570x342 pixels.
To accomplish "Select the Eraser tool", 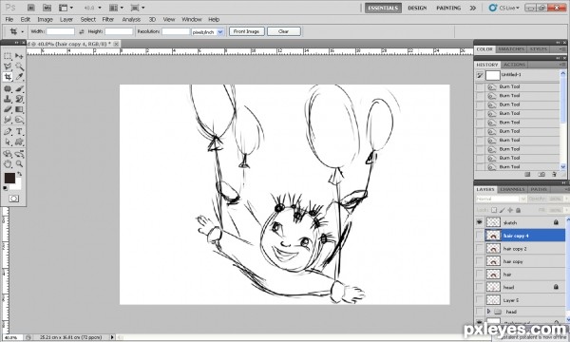I will coord(8,109).
